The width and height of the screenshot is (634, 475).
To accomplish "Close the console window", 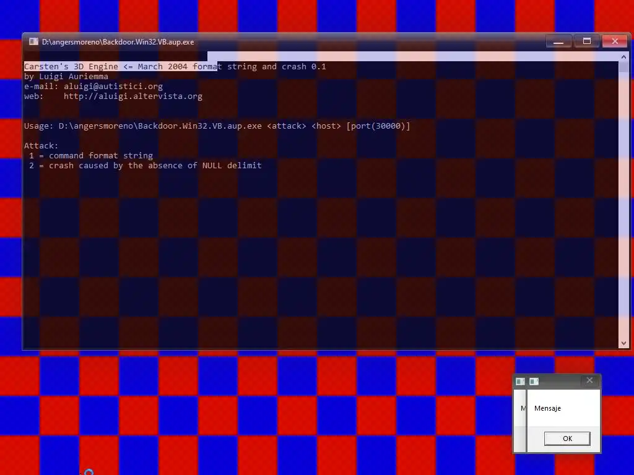I will point(615,41).
